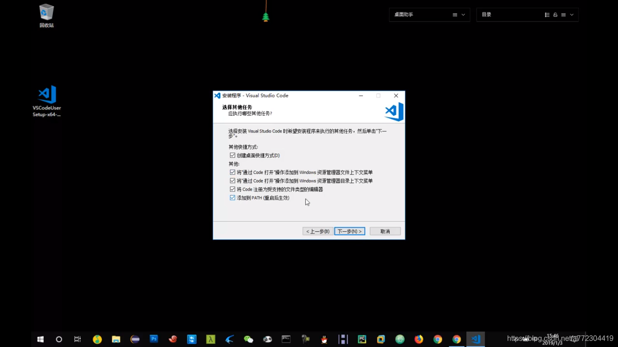Open the red snail app on taskbar
This screenshot has height=347, width=618.
pos(173,339)
